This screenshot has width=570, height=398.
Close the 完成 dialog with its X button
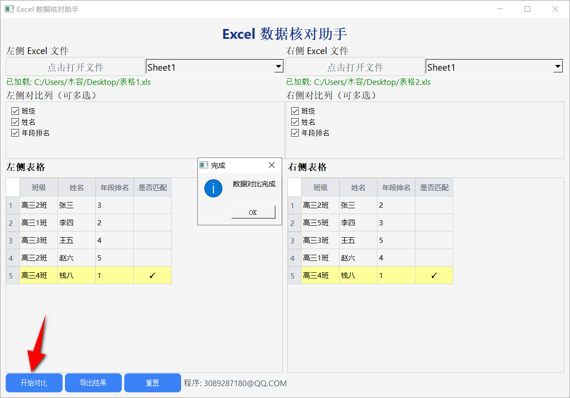tap(271, 165)
